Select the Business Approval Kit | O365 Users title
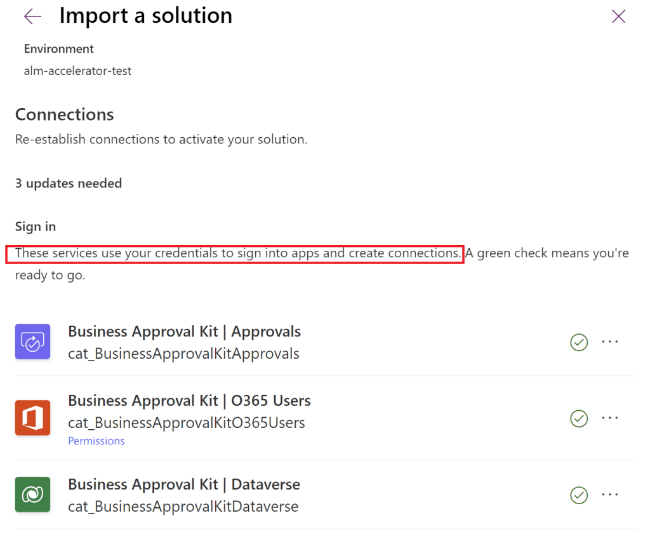This screenshot has height=546, width=650. (x=189, y=401)
